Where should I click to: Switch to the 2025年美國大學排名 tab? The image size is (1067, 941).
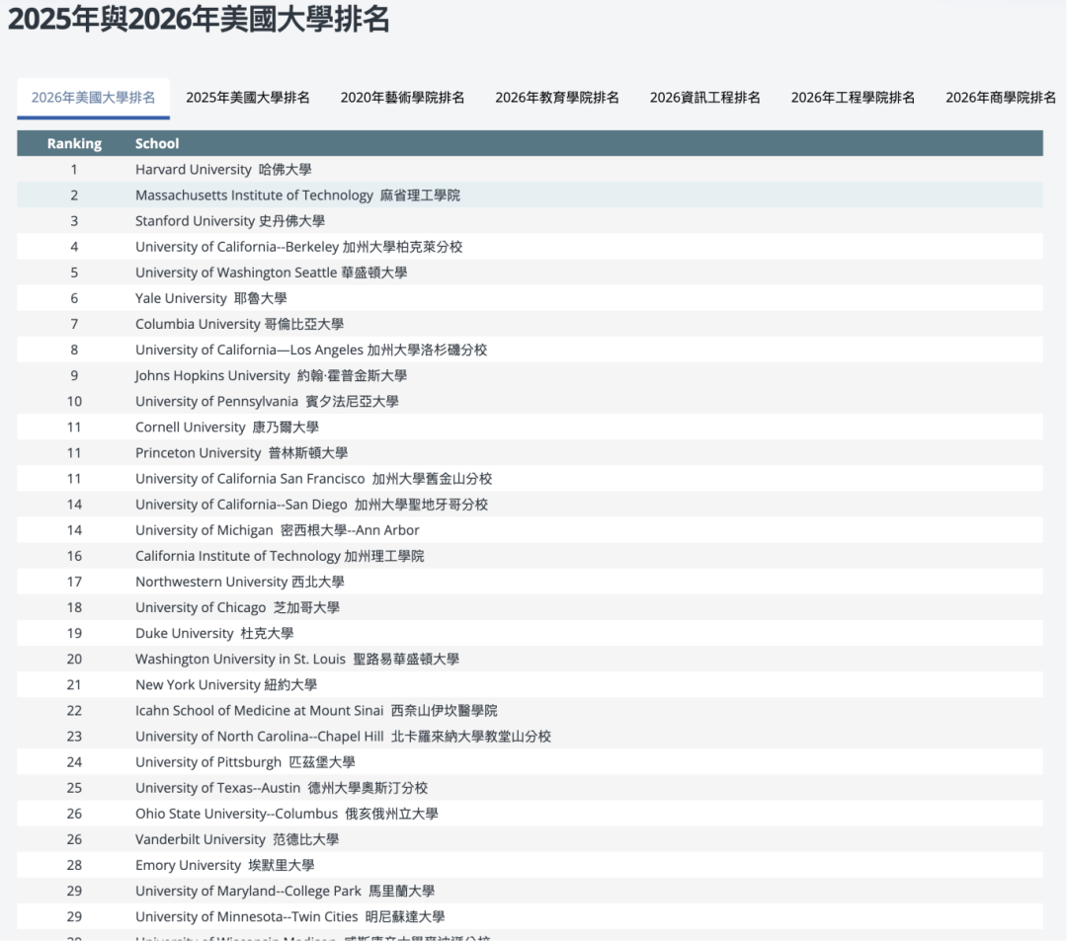tap(248, 97)
